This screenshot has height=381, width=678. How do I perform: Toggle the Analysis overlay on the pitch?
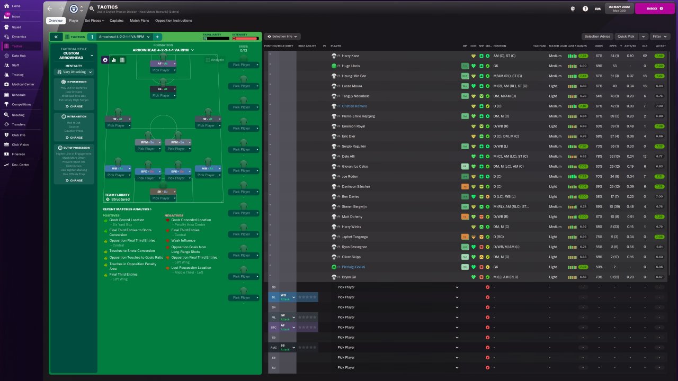coord(215,60)
